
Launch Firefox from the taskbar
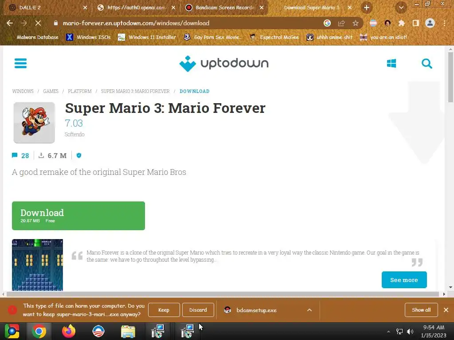pyautogui.click(x=69, y=331)
